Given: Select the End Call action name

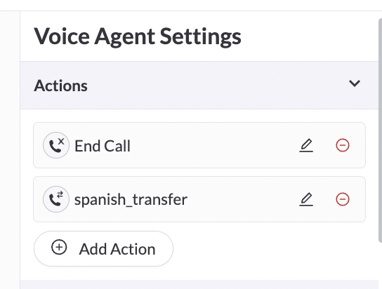Looking at the screenshot, I should [103, 146].
